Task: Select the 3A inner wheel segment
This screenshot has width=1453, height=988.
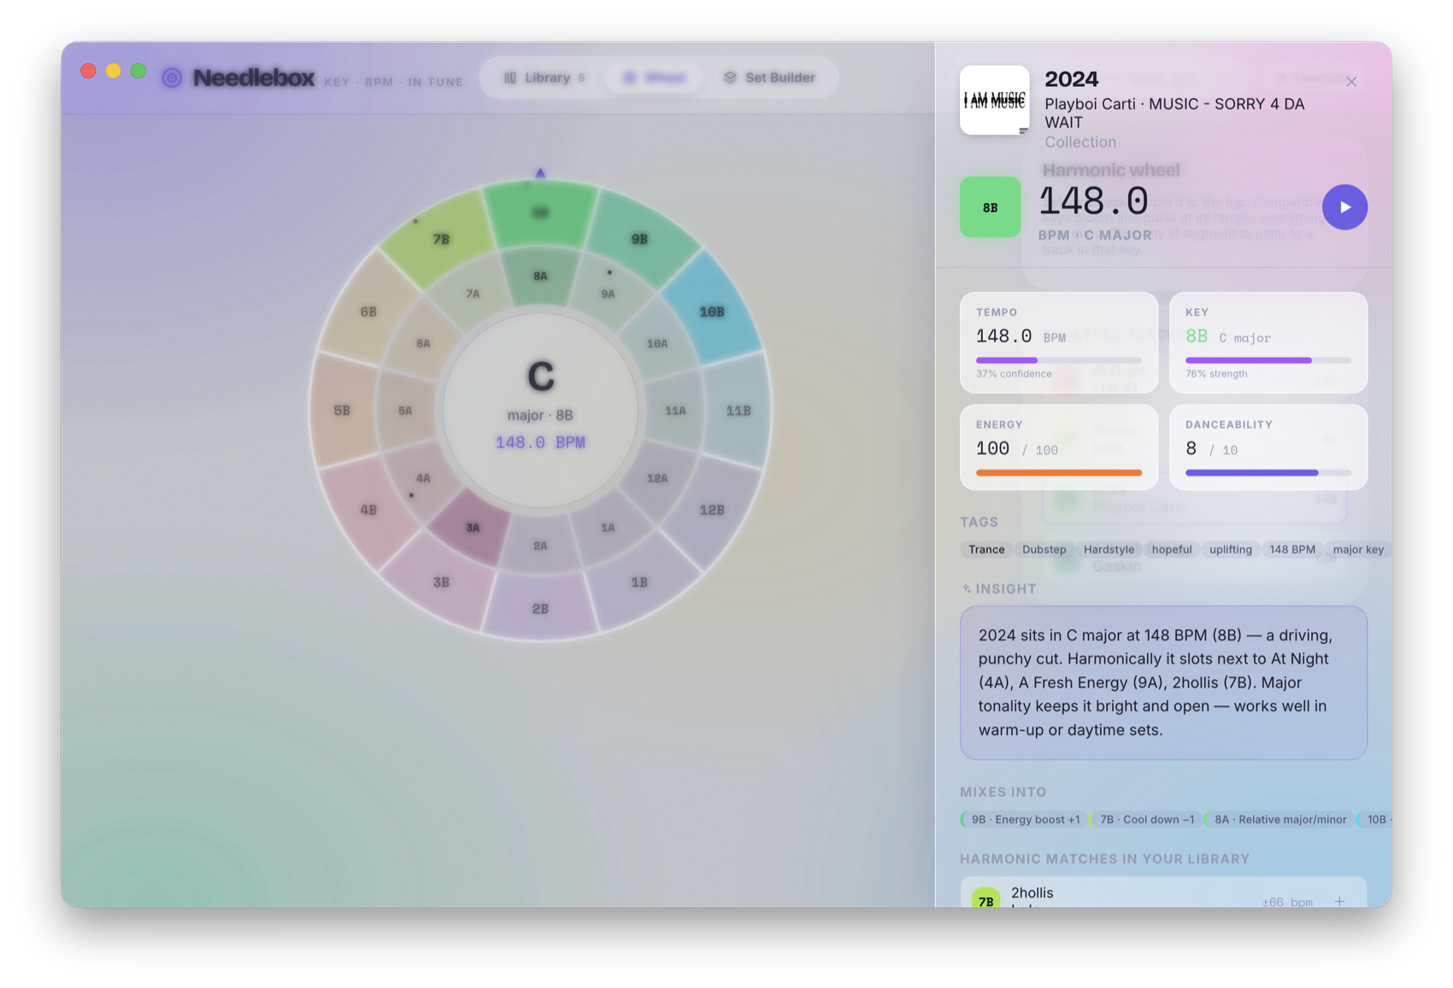Action: coord(473,528)
